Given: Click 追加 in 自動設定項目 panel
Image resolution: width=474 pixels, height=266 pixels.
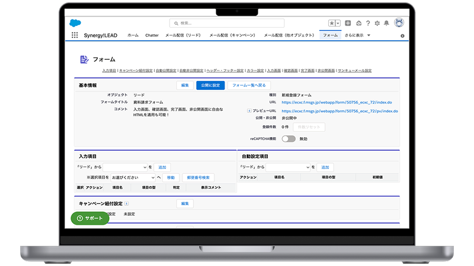Looking at the screenshot, I should (x=325, y=167).
